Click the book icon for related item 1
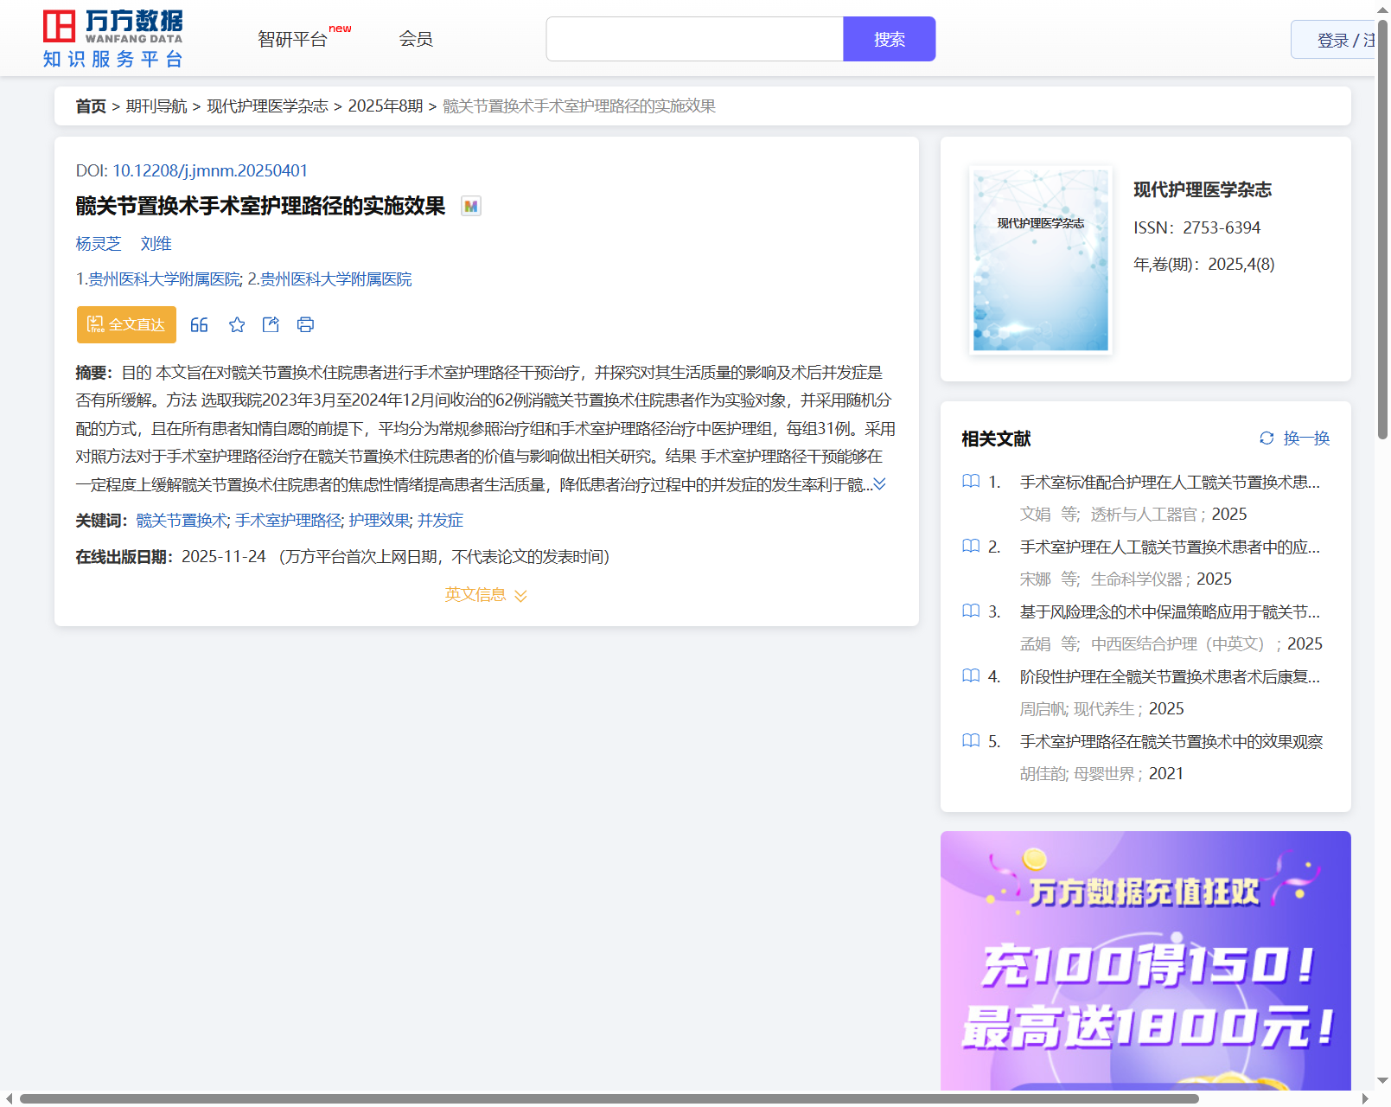Image resolution: width=1391 pixels, height=1107 pixels. coord(971,482)
